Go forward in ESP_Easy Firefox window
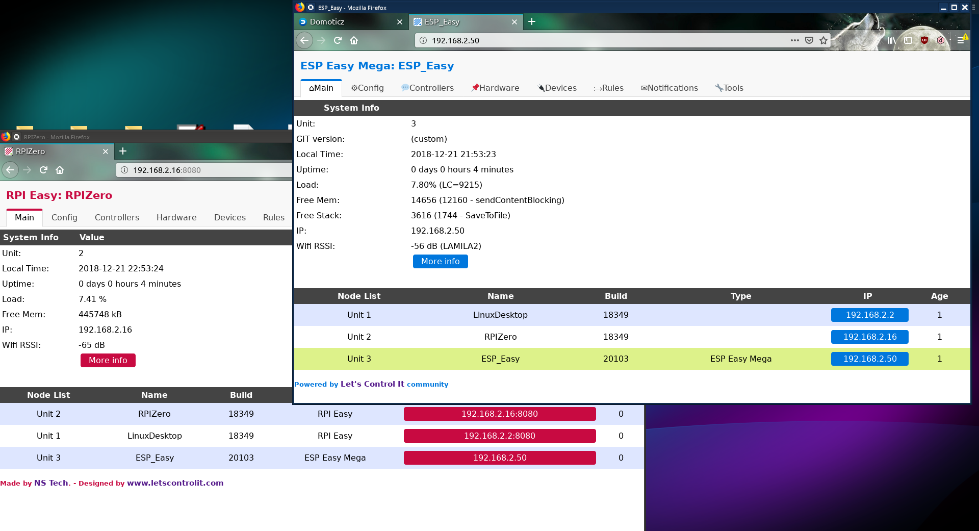The height and width of the screenshot is (531, 979). coord(321,40)
